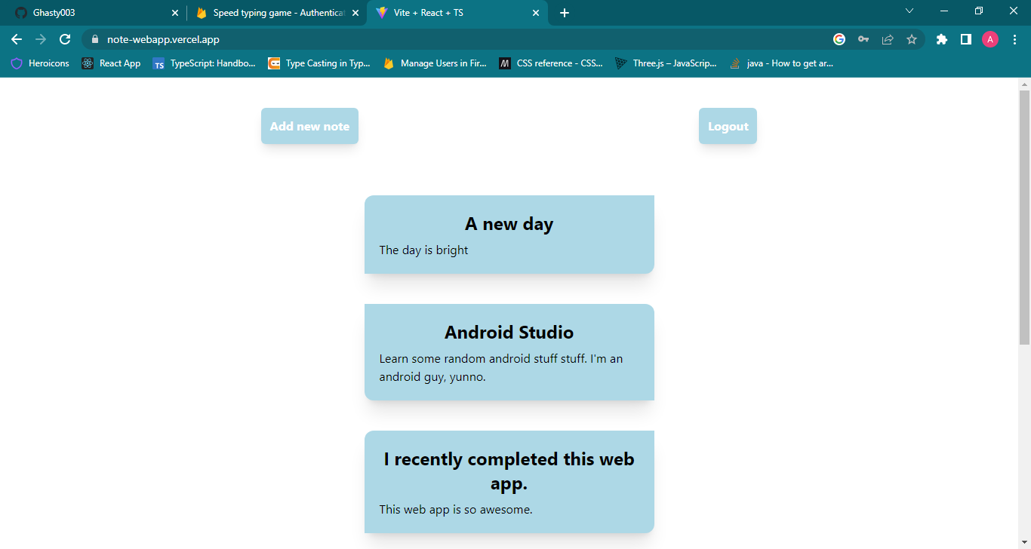Open the java Stack Overflow bookmark
1031x549 pixels.
point(782,63)
